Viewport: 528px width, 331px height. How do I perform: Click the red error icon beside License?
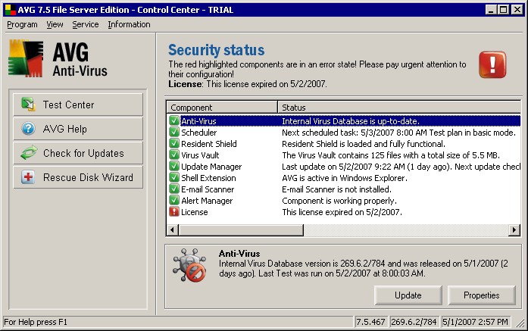[174, 212]
